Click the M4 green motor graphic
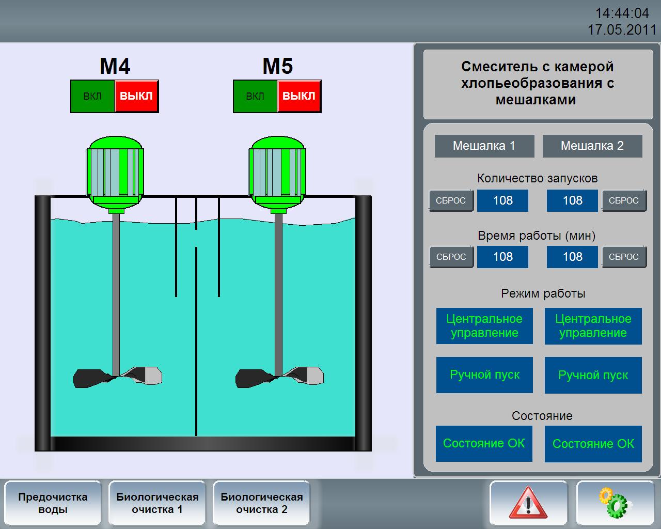 (115, 173)
